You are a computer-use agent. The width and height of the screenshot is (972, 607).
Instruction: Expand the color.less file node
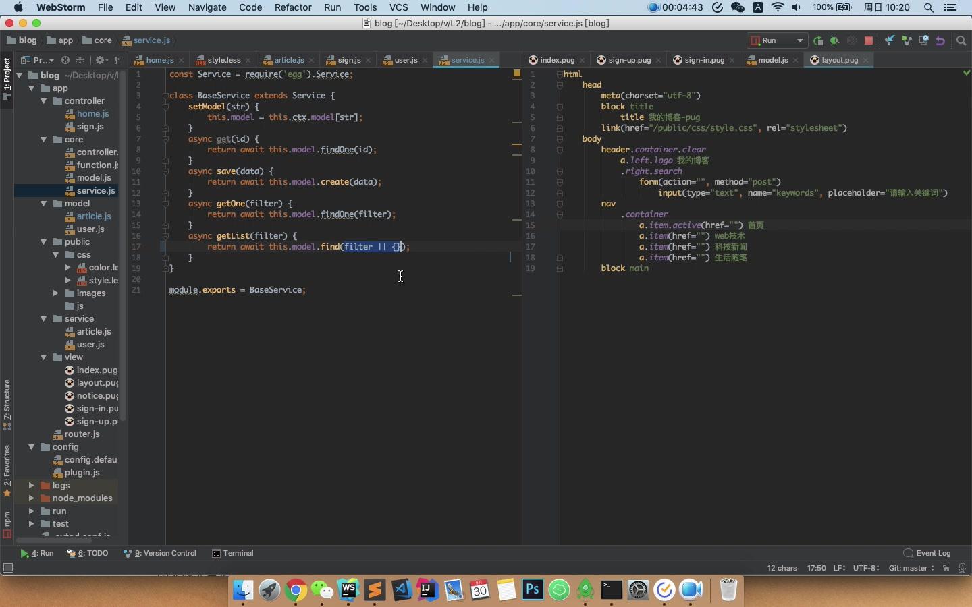click(67, 268)
